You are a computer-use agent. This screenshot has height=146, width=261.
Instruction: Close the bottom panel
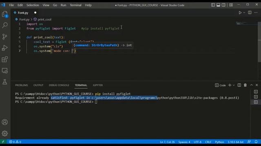click(x=257, y=85)
